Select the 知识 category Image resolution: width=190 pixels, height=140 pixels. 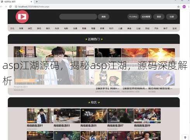[x=111, y=28]
